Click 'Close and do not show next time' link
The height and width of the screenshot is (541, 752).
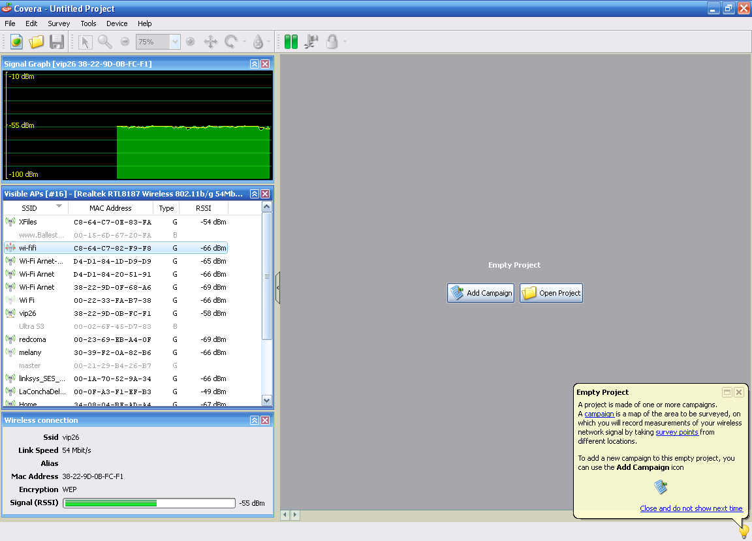[x=691, y=508]
